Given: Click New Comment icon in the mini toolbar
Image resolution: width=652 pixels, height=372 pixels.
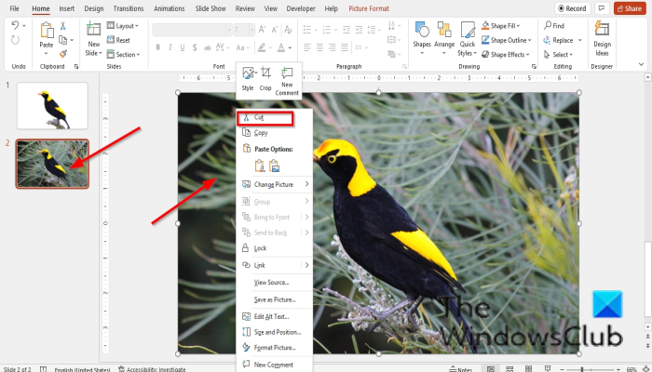Looking at the screenshot, I should click(287, 78).
